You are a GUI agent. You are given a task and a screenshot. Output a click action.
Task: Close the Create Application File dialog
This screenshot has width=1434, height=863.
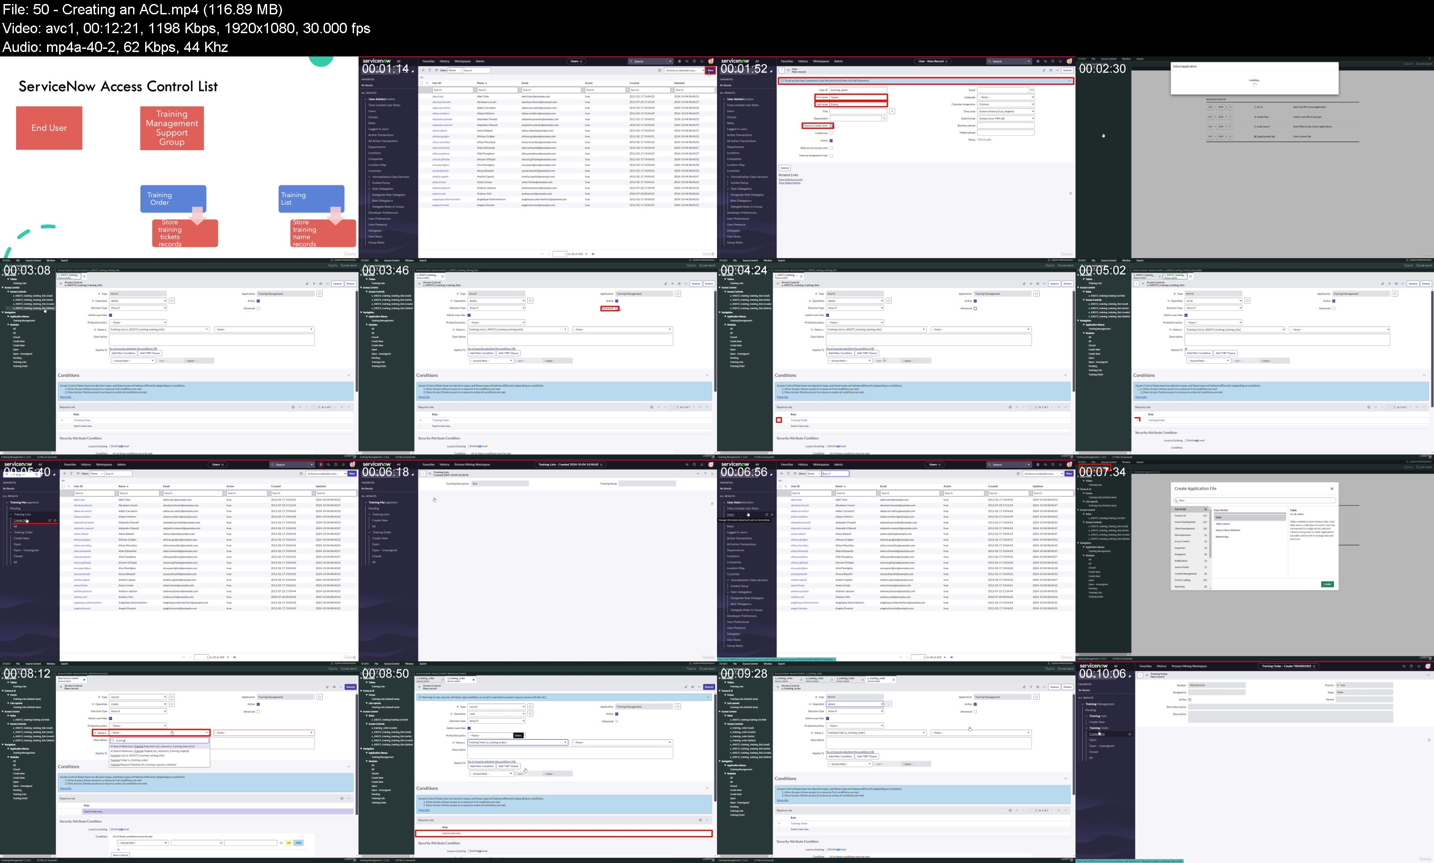1332,488
